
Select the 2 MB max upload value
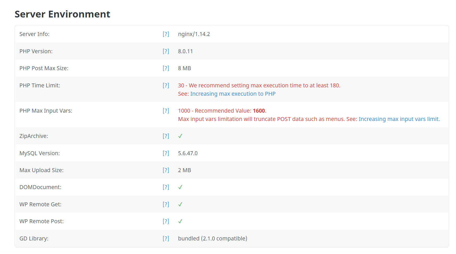[184, 170]
